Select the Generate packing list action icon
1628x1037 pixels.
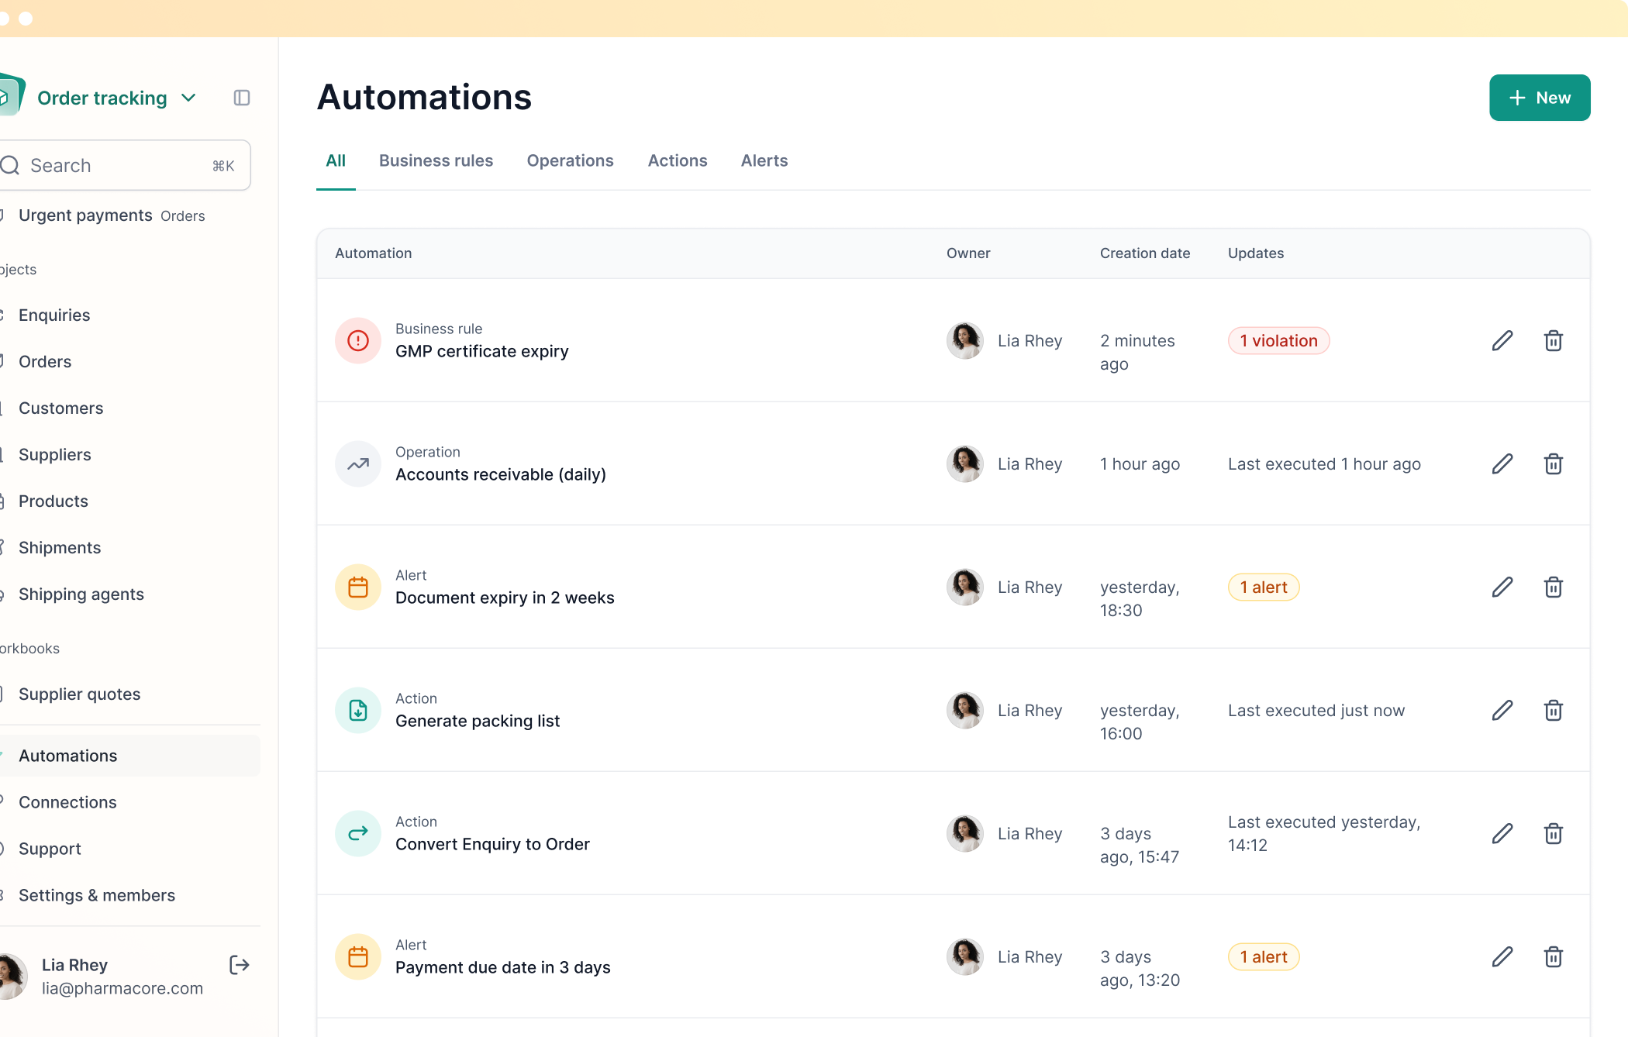[357, 710]
